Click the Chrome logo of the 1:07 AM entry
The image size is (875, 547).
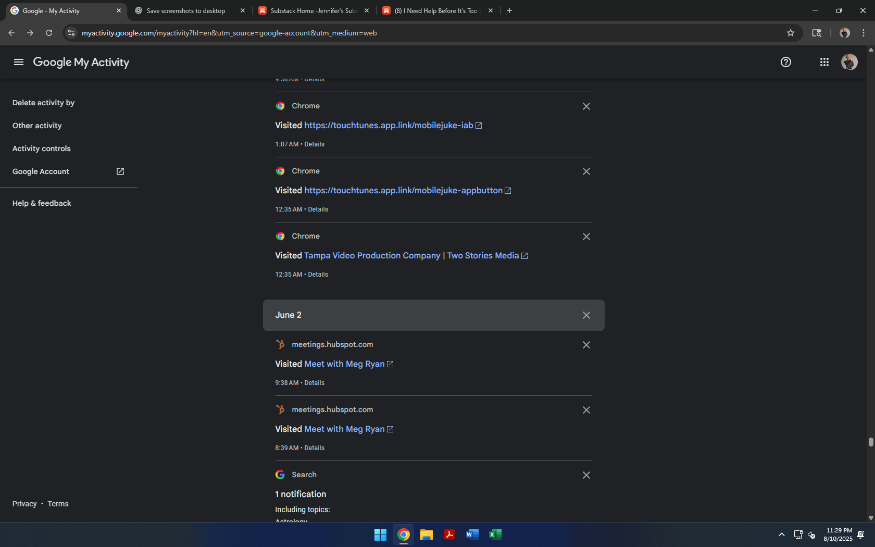click(x=280, y=106)
